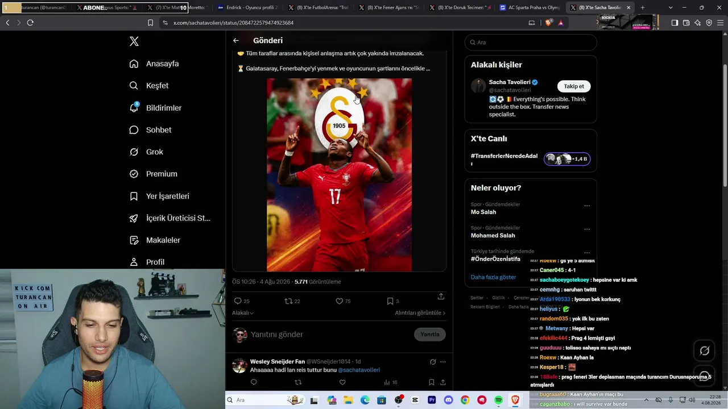Like Wesley Sneijder Fan's comment
728x409 pixels.
click(342, 383)
